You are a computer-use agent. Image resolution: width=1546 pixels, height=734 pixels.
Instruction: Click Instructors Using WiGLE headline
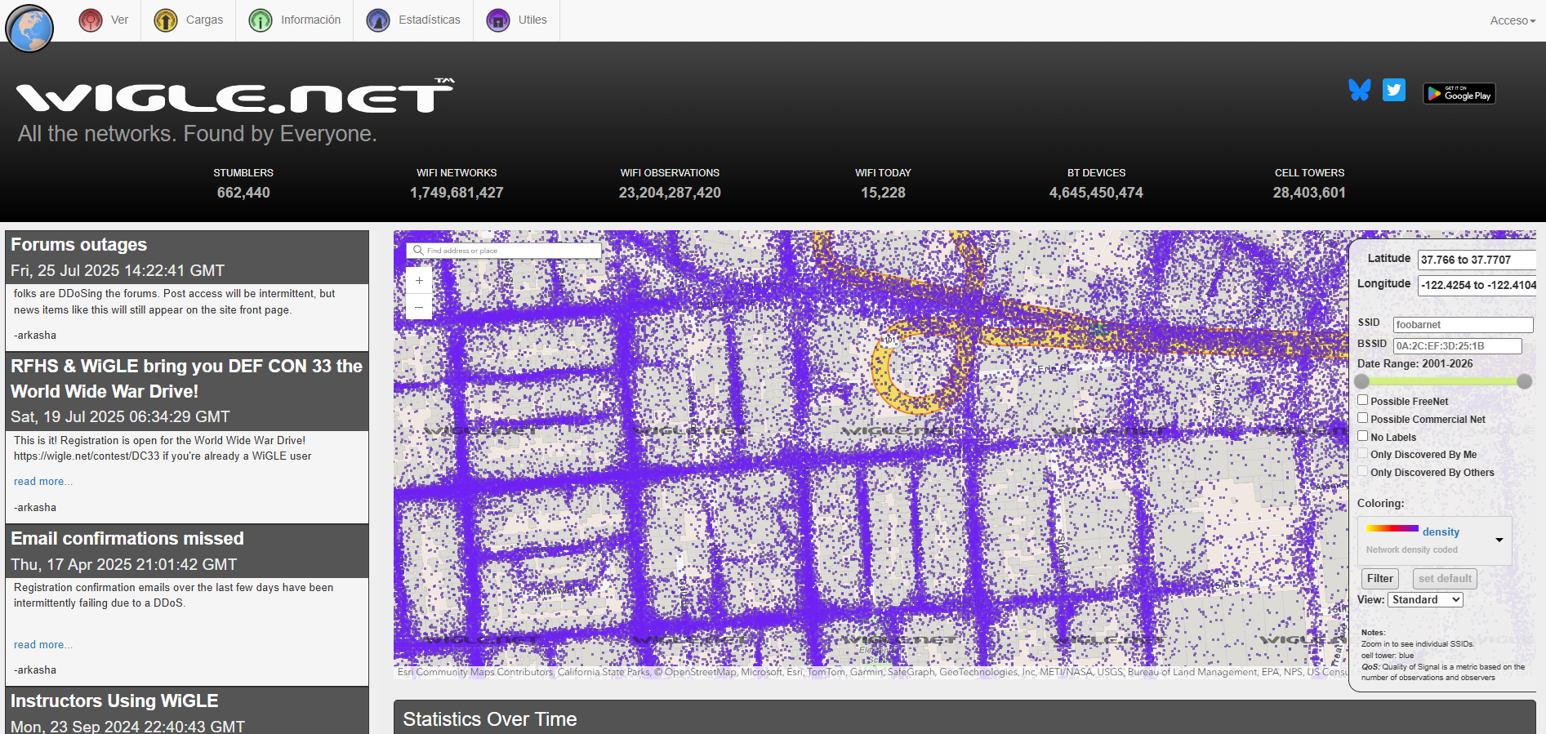click(x=114, y=701)
